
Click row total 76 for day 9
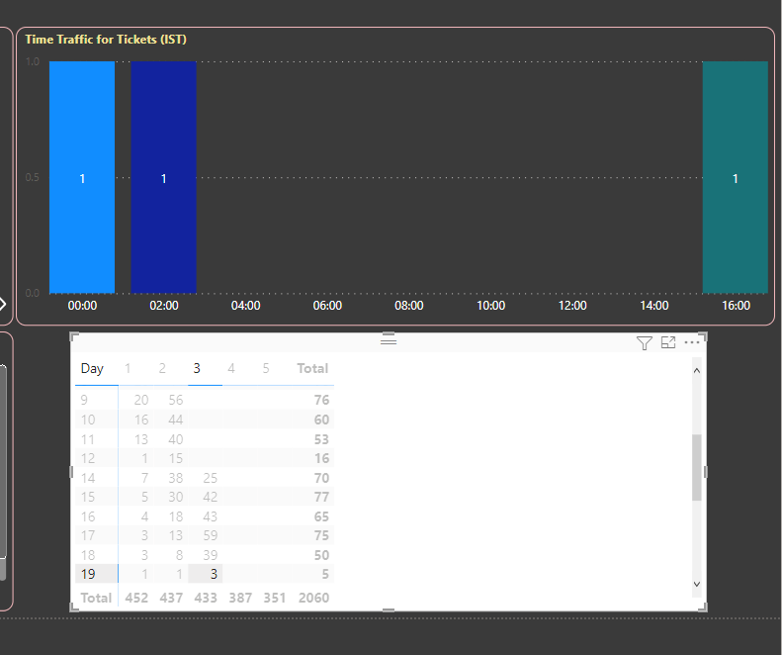[321, 400]
